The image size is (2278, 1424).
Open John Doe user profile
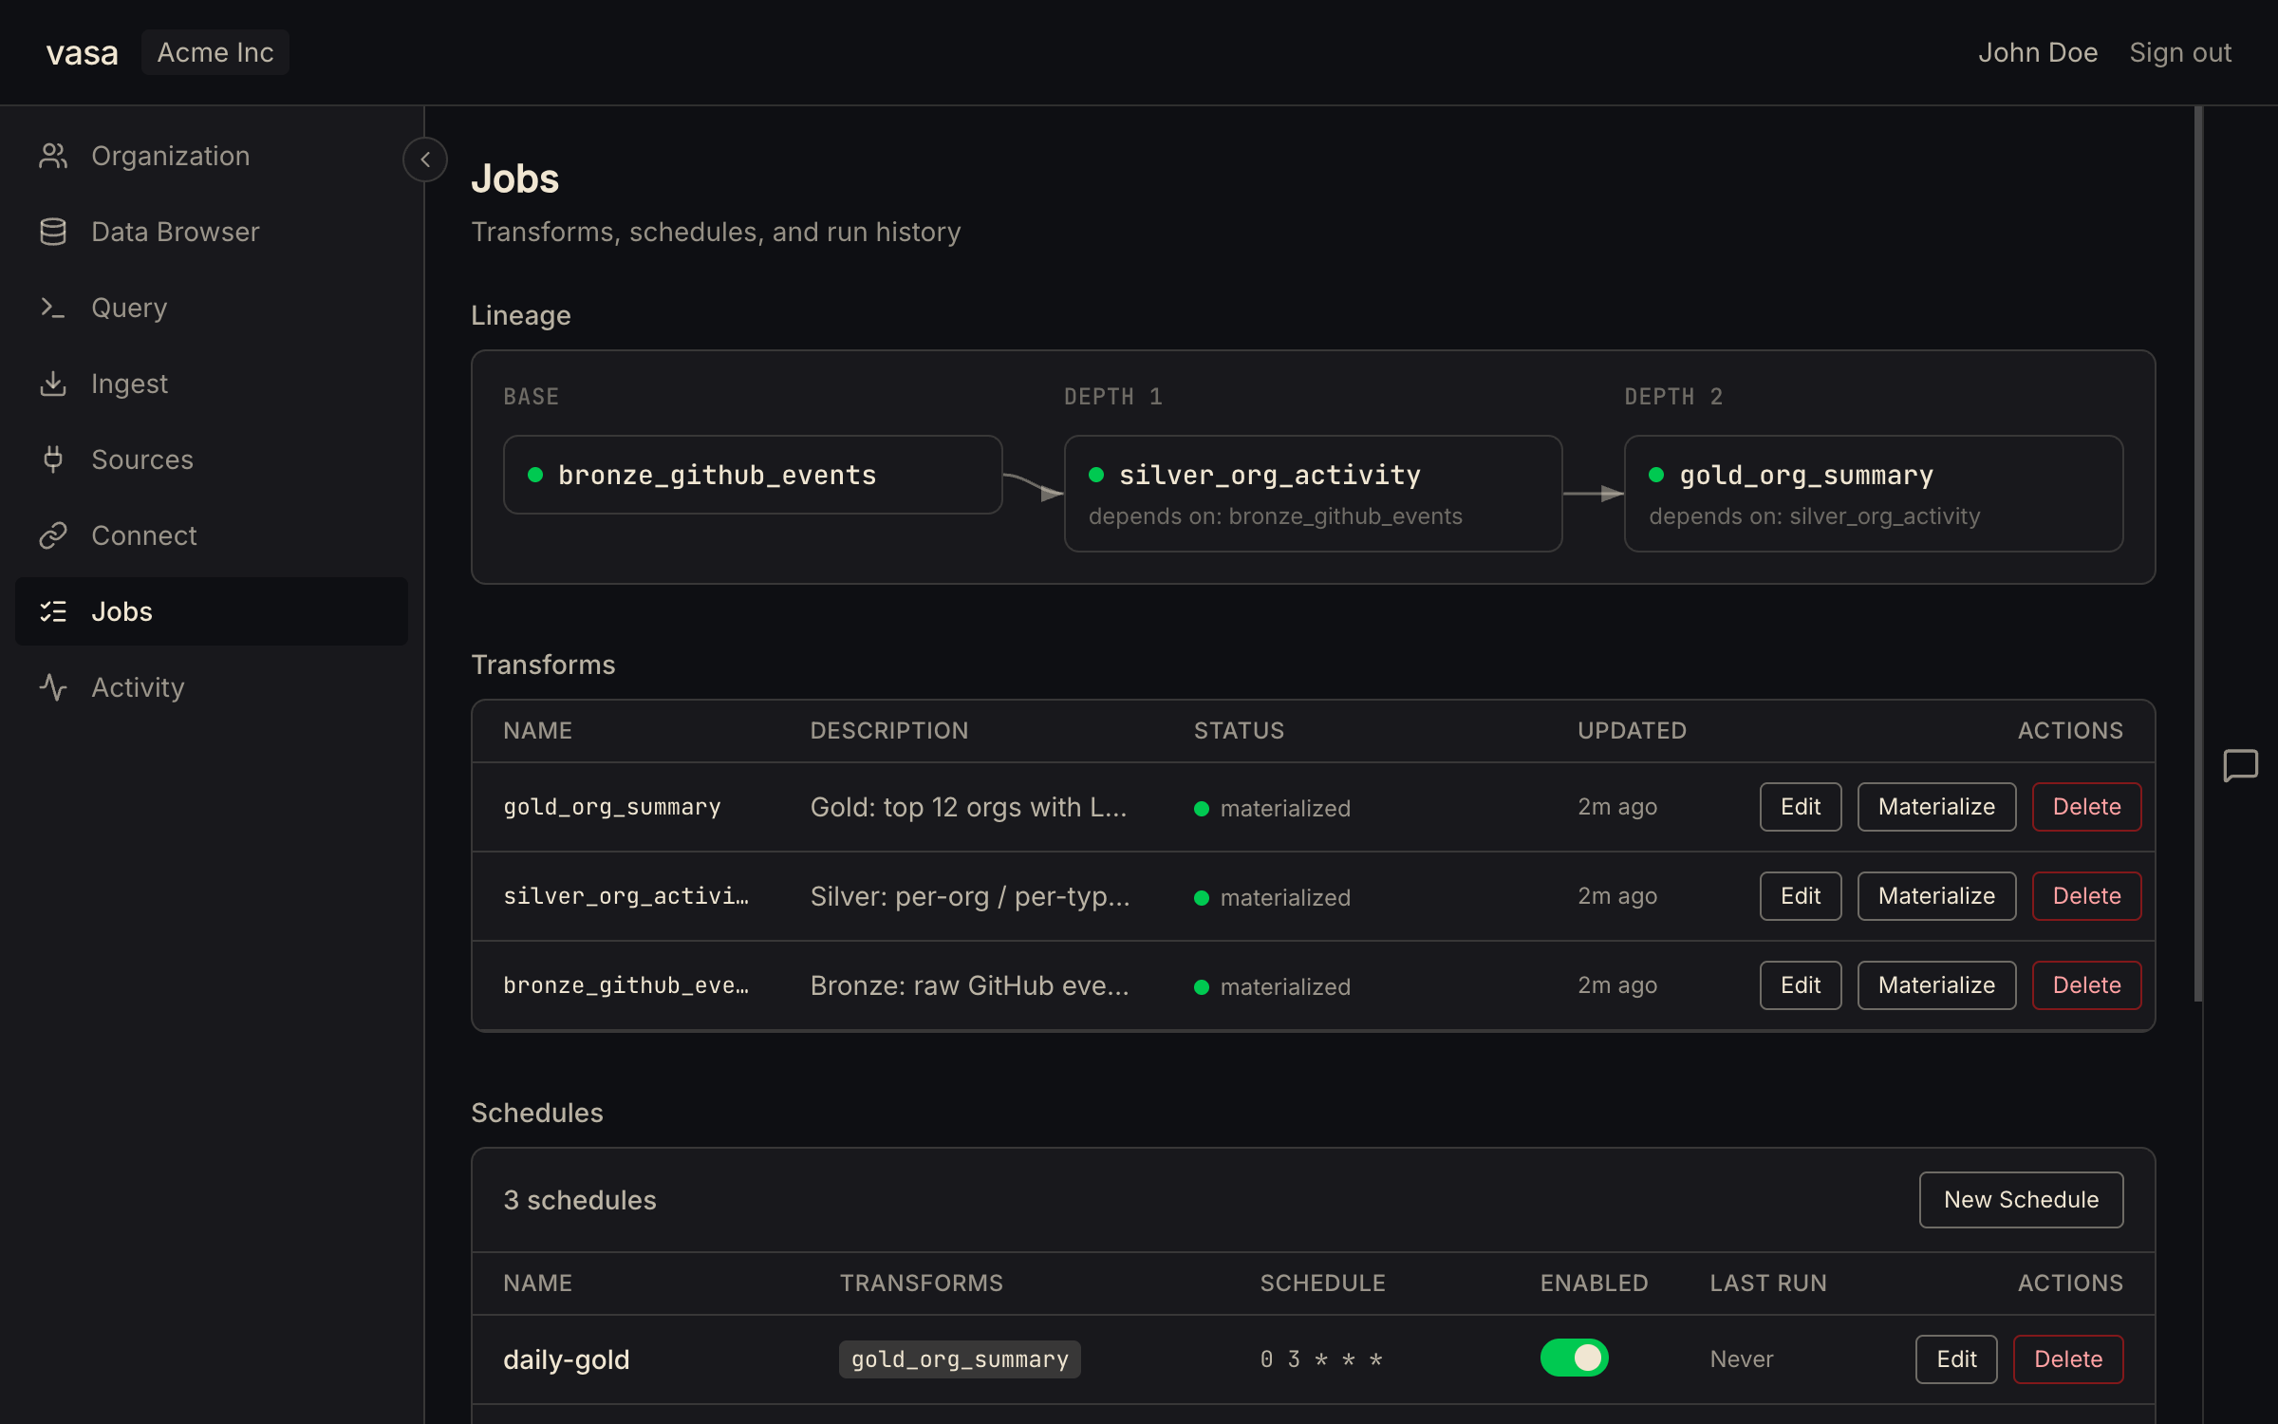(2038, 52)
